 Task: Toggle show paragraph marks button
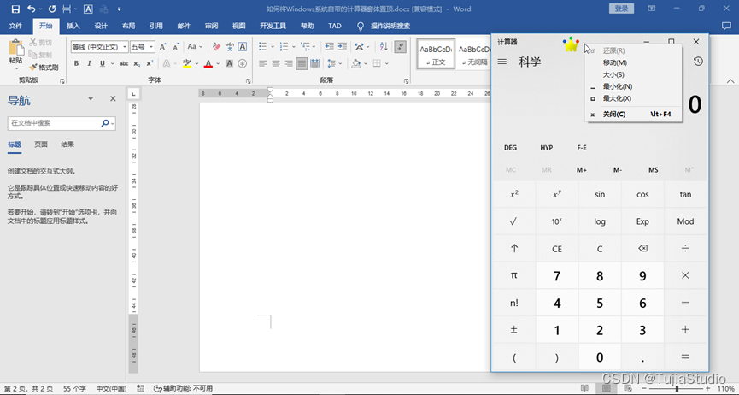tap(401, 47)
